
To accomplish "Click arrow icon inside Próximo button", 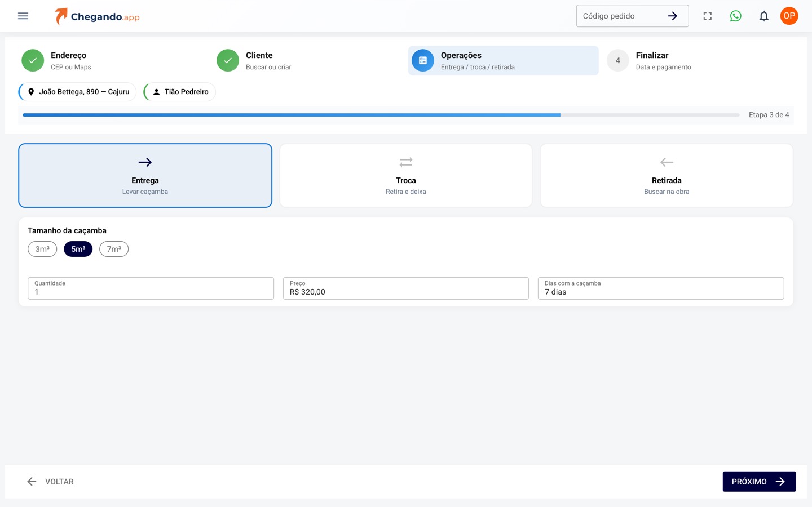I will point(780,482).
